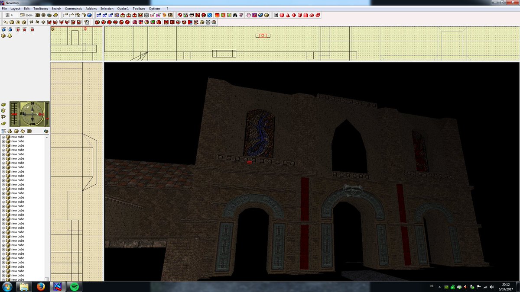Open Firefox from the taskbar
Screen dimensions: 520x292
(x=41, y=287)
